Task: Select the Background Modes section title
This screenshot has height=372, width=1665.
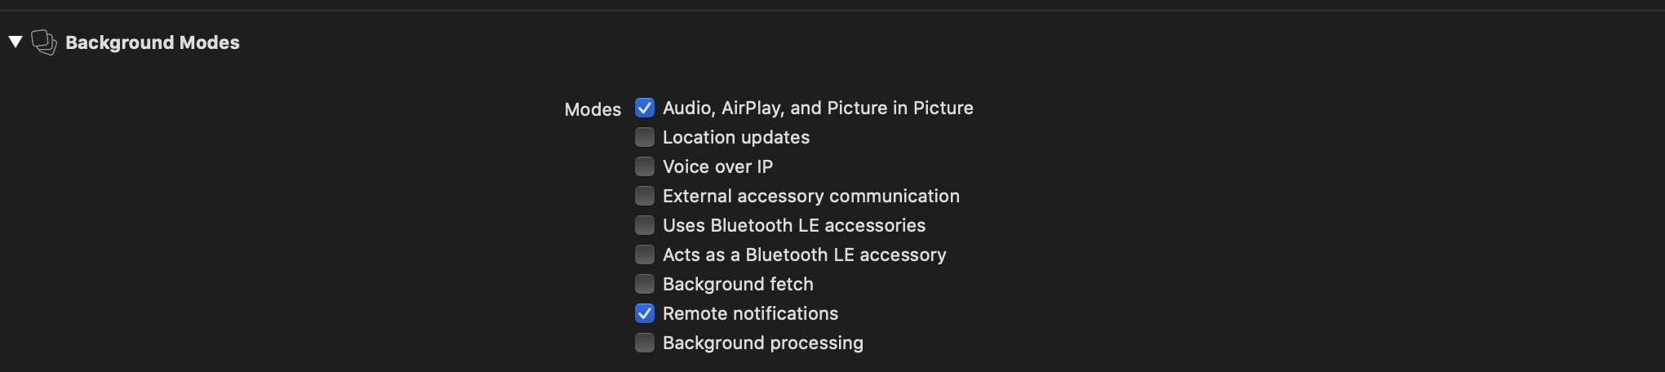Action: tap(153, 42)
